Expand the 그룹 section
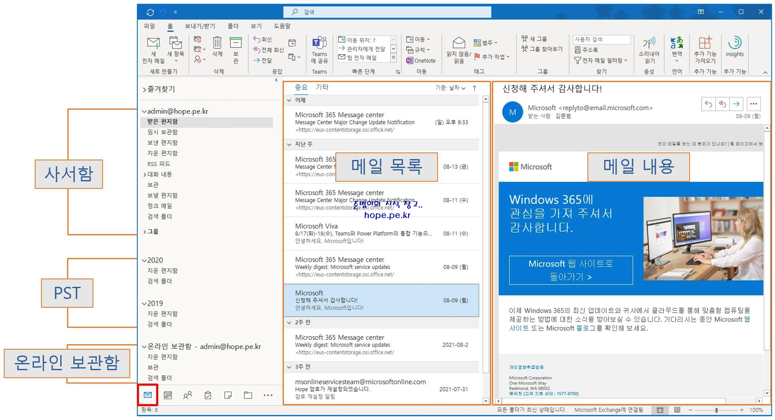The height and width of the screenshot is (420, 775). 145,232
